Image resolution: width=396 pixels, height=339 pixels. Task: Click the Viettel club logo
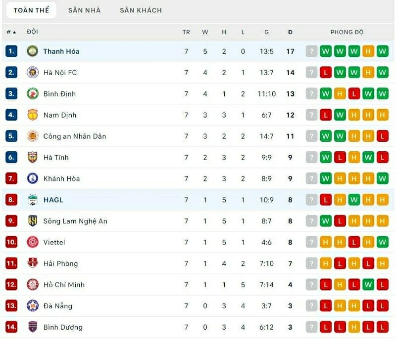click(x=33, y=242)
